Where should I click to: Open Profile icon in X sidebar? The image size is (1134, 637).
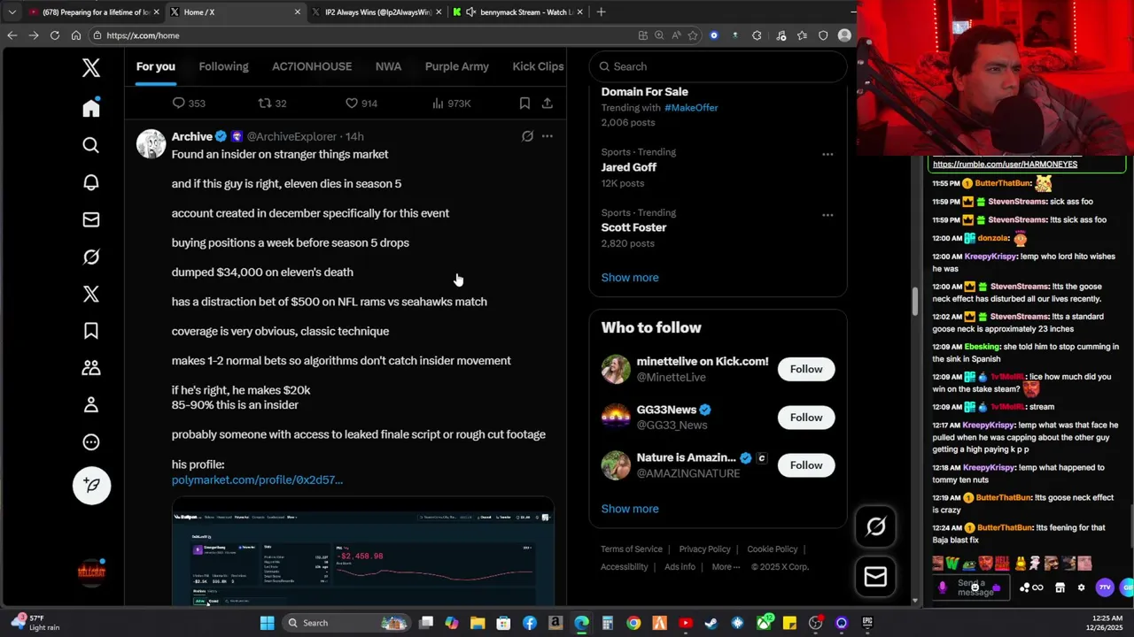click(x=91, y=404)
